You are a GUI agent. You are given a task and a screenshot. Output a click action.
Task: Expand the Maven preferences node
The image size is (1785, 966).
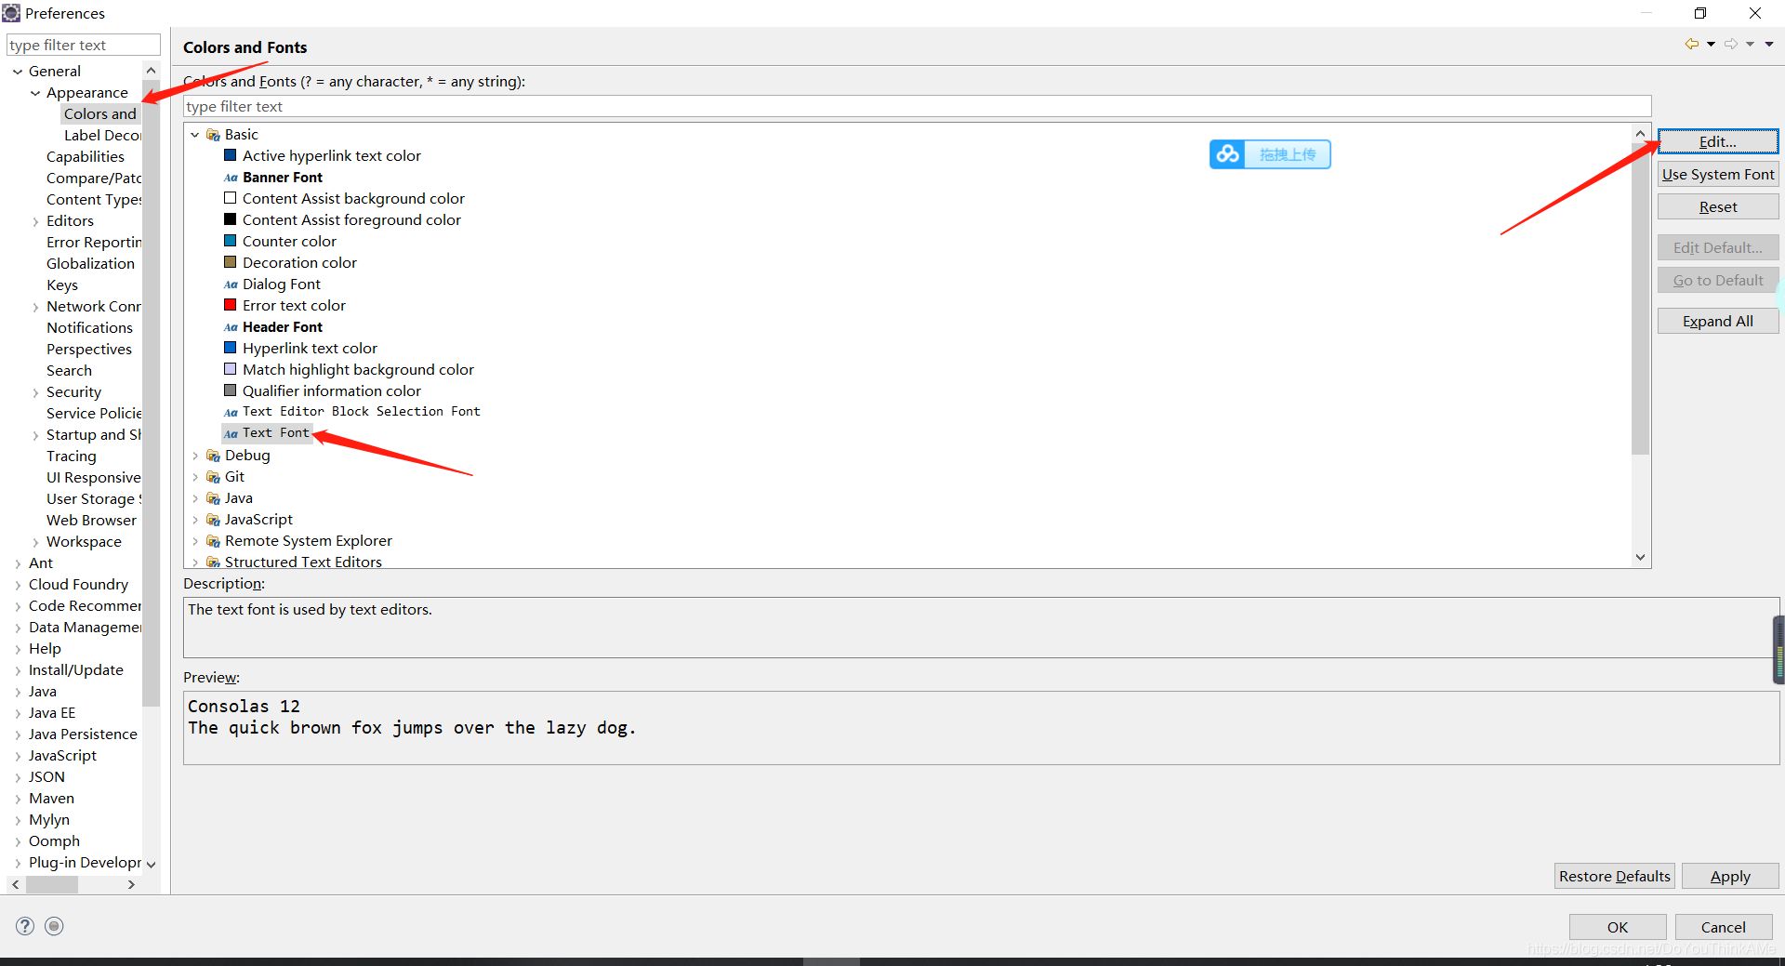point(18,799)
